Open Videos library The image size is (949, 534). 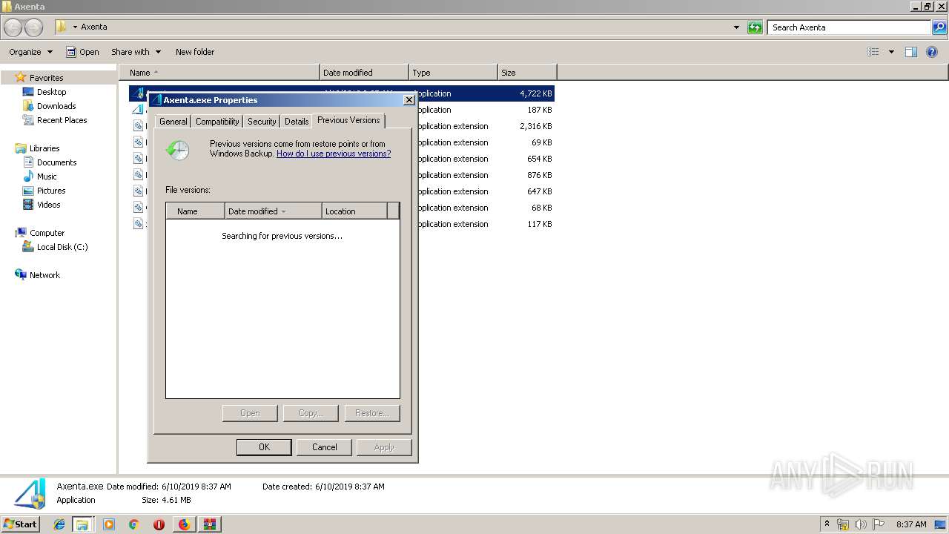click(49, 205)
